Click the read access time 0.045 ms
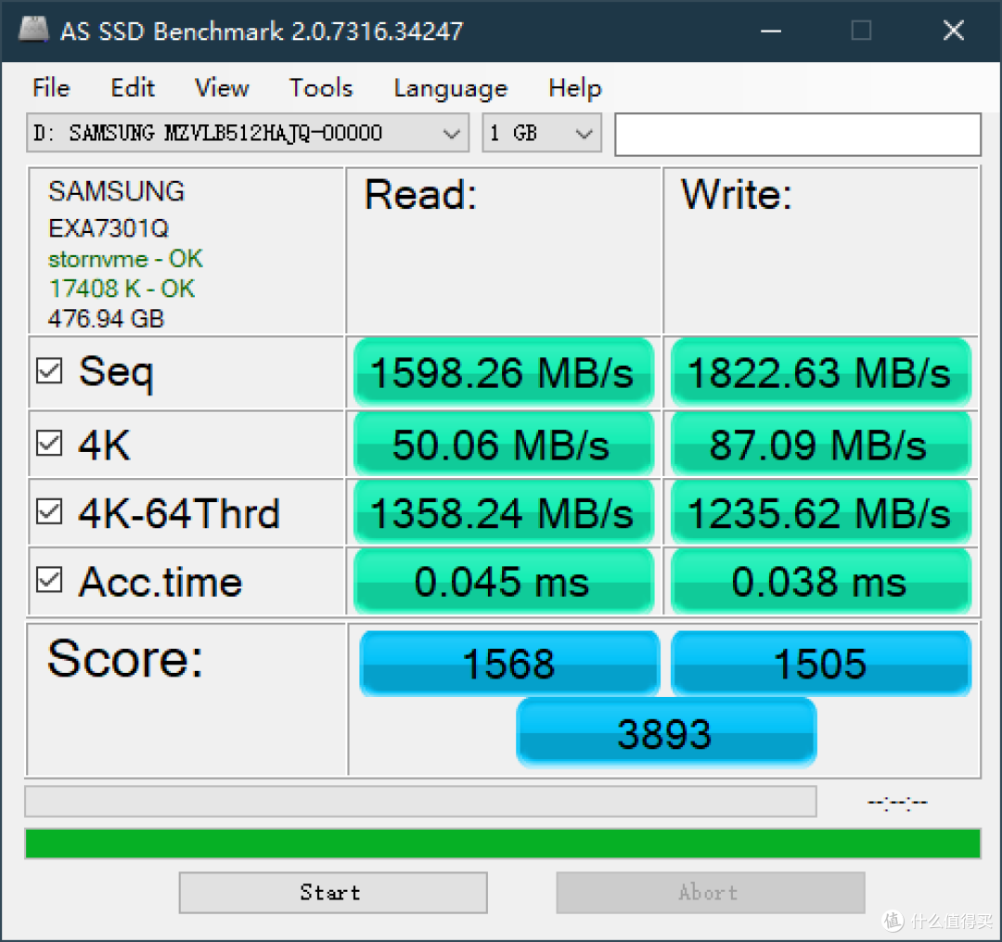The height and width of the screenshot is (942, 1002). (x=504, y=582)
